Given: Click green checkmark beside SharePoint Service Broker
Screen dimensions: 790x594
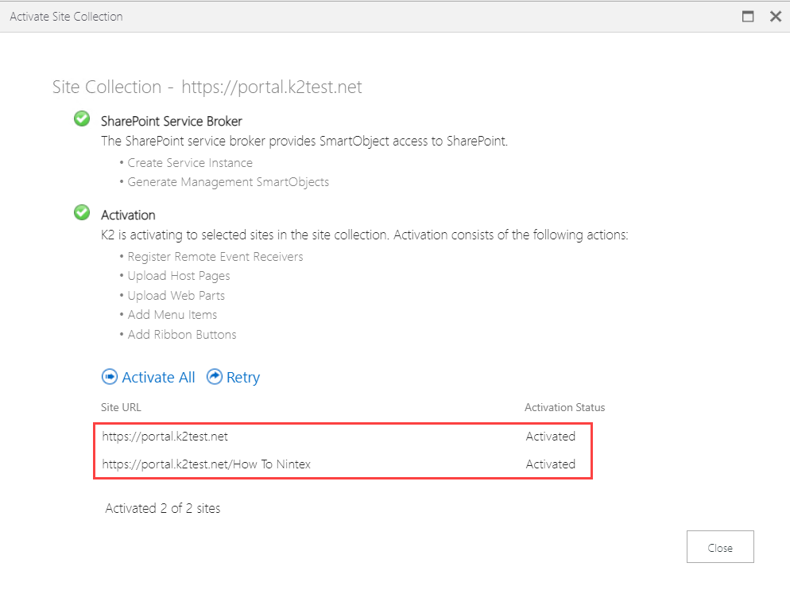Looking at the screenshot, I should [82, 119].
